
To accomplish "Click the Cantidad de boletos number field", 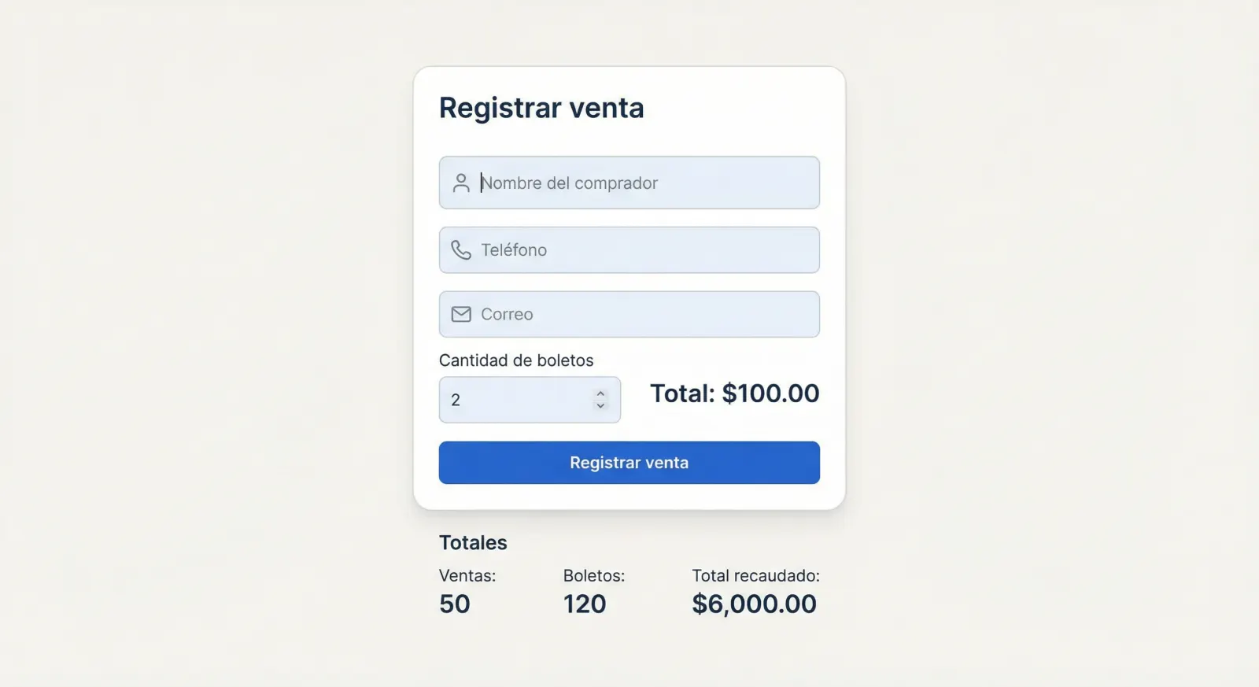I will click(x=519, y=400).
